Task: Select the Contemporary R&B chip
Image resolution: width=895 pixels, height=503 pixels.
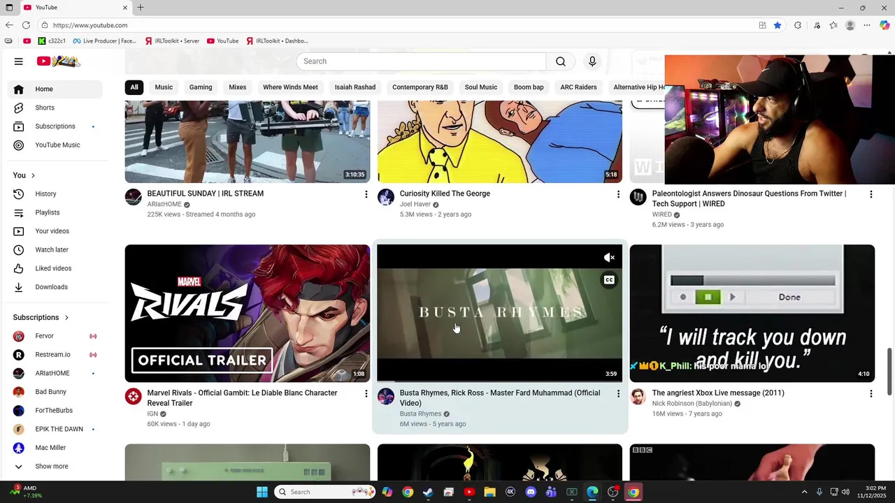Action: tap(420, 87)
